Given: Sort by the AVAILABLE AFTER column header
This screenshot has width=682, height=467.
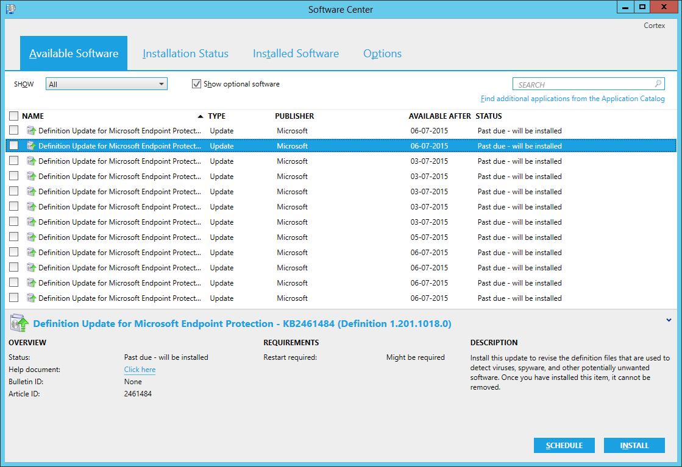Looking at the screenshot, I should (x=439, y=116).
